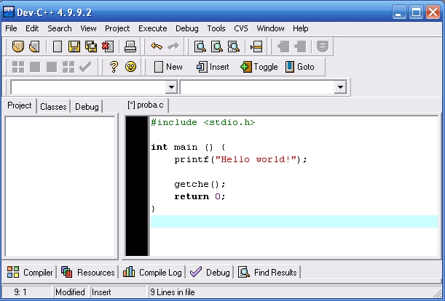Open the Help menu
The height and width of the screenshot is (301, 445).
[x=301, y=28]
